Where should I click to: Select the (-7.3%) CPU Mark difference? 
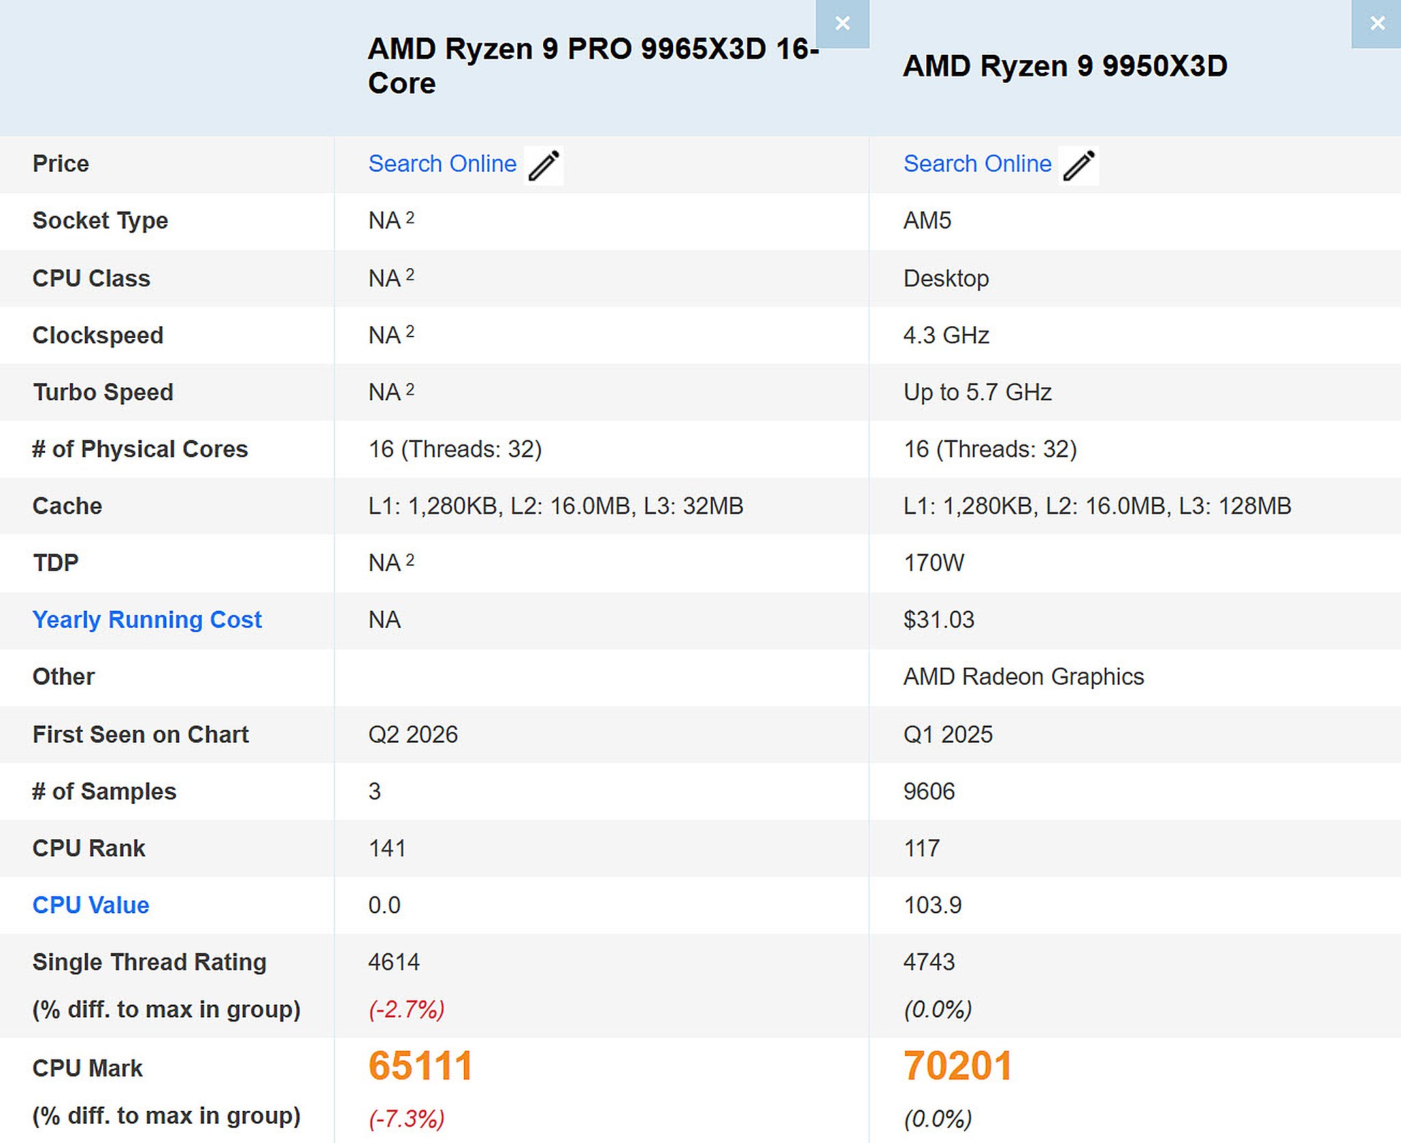click(x=406, y=1118)
